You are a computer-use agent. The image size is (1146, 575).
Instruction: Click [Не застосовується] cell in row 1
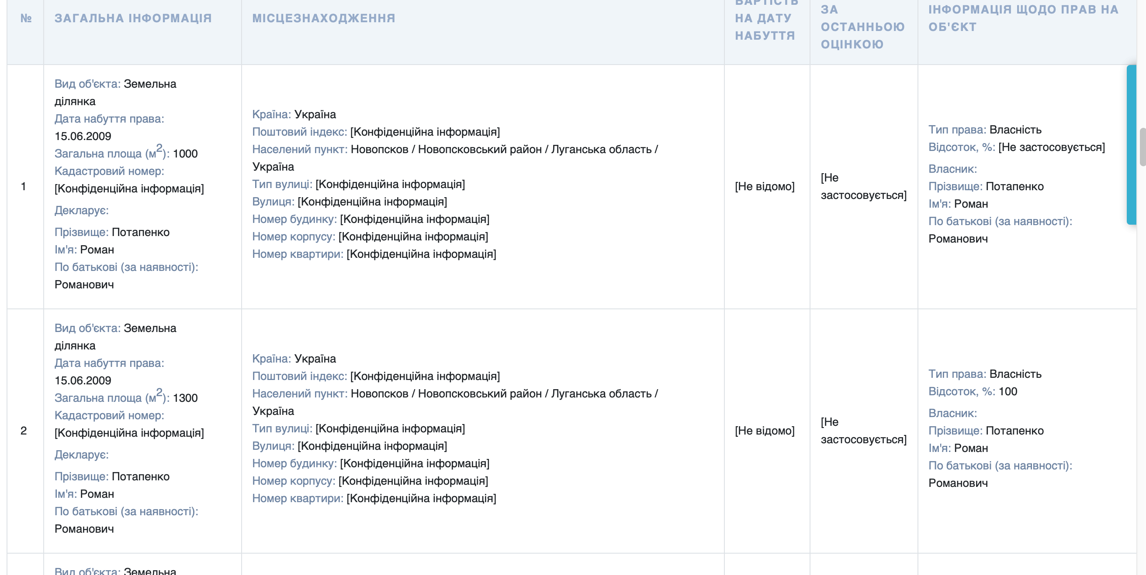pyautogui.click(x=862, y=186)
